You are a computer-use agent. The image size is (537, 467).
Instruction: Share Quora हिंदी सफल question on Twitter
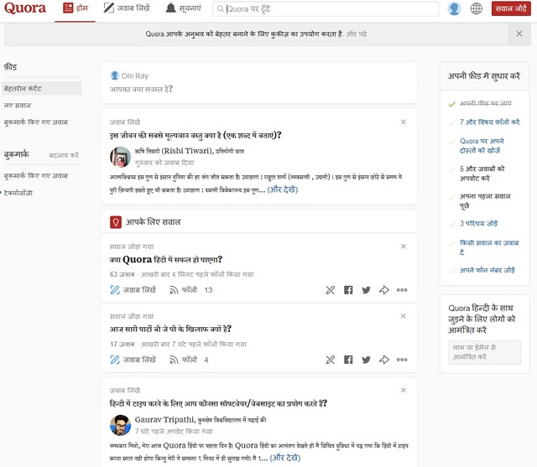click(x=366, y=290)
